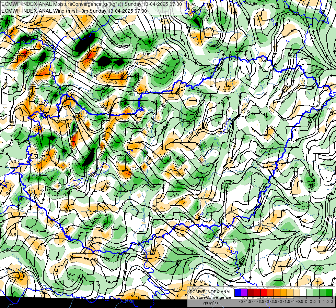336x308 pixels.
Task: Click the pale peach swatch between -1 and -0.5
Action: (297, 293)
